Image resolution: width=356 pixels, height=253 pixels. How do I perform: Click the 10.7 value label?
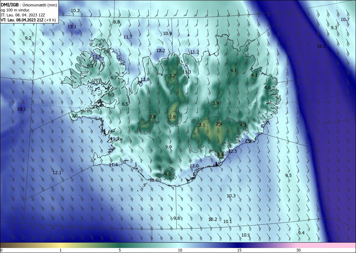(345, 20)
